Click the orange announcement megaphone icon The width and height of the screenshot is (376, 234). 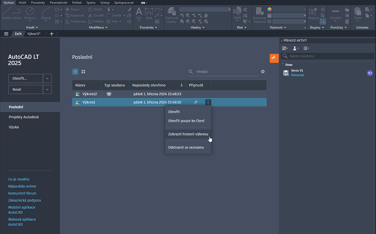pos(274,58)
